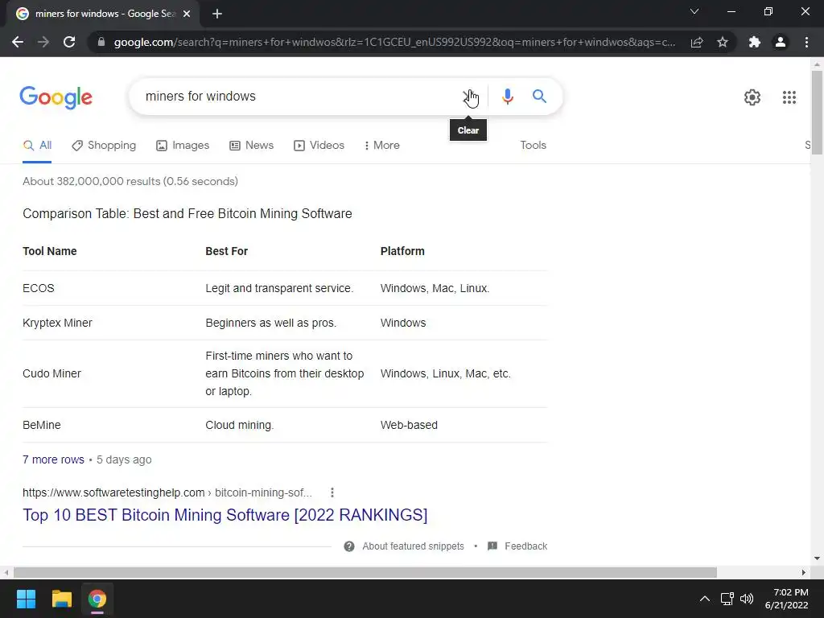
Task: Click the Tool Name column header
Action: tap(49, 251)
